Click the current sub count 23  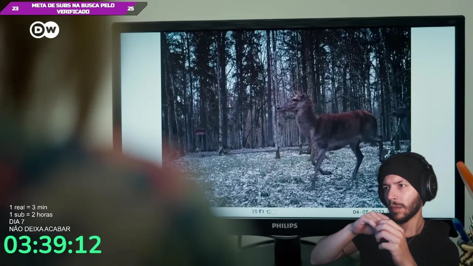pyautogui.click(x=15, y=8)
